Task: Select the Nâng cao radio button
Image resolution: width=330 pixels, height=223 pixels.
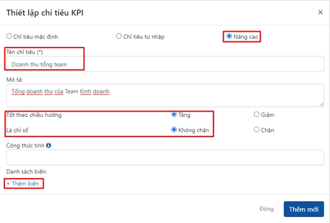Action: click(229, 37)
